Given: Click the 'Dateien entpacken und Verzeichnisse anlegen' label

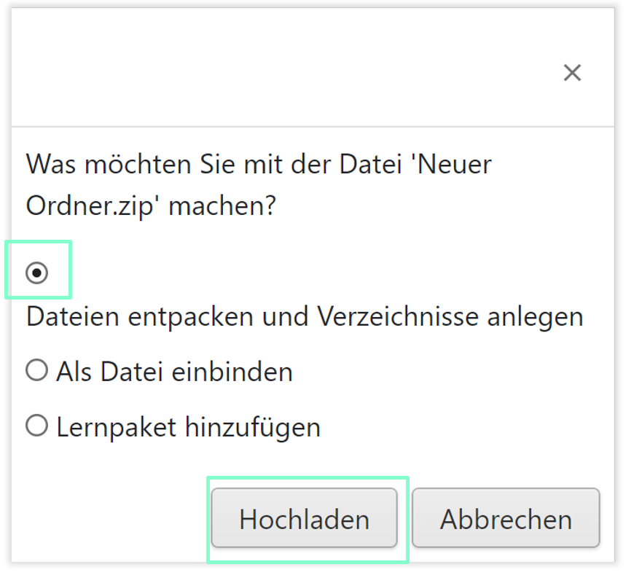Looking at the screenshot, I should (x=305, y=317).
